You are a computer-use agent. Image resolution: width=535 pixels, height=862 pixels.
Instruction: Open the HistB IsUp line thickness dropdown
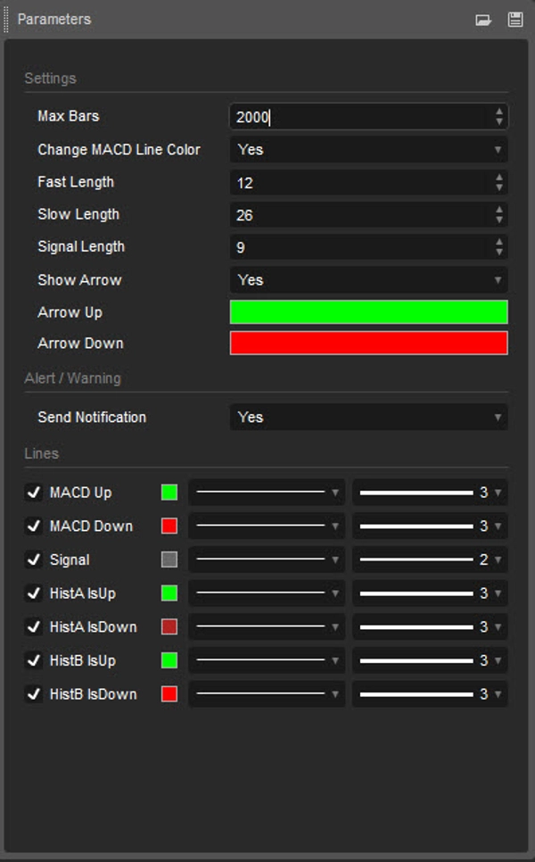point(430,660)
